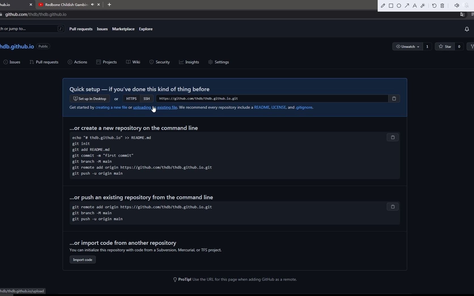Close the Redbone Childish Gambino tab
Image resolution: width=474 pixels, height=296 pixels.
pos(99,5)
